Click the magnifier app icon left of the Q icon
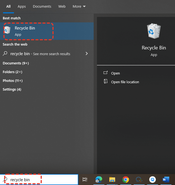Screen dimensions: 175x185 pyautogui.click(x=139, y=179)
